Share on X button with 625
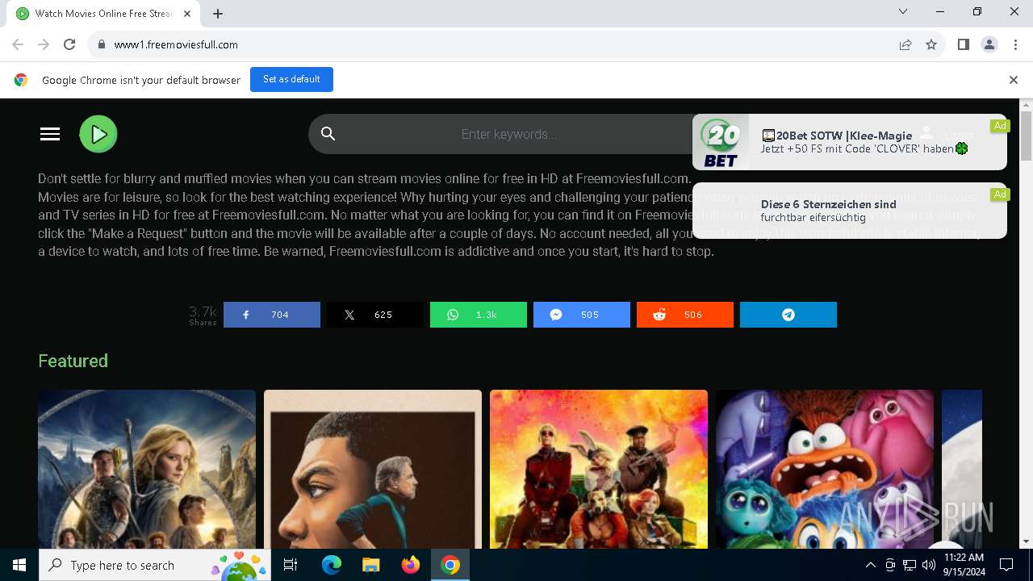The image size is (1033, 581). [x=375, y=315]
